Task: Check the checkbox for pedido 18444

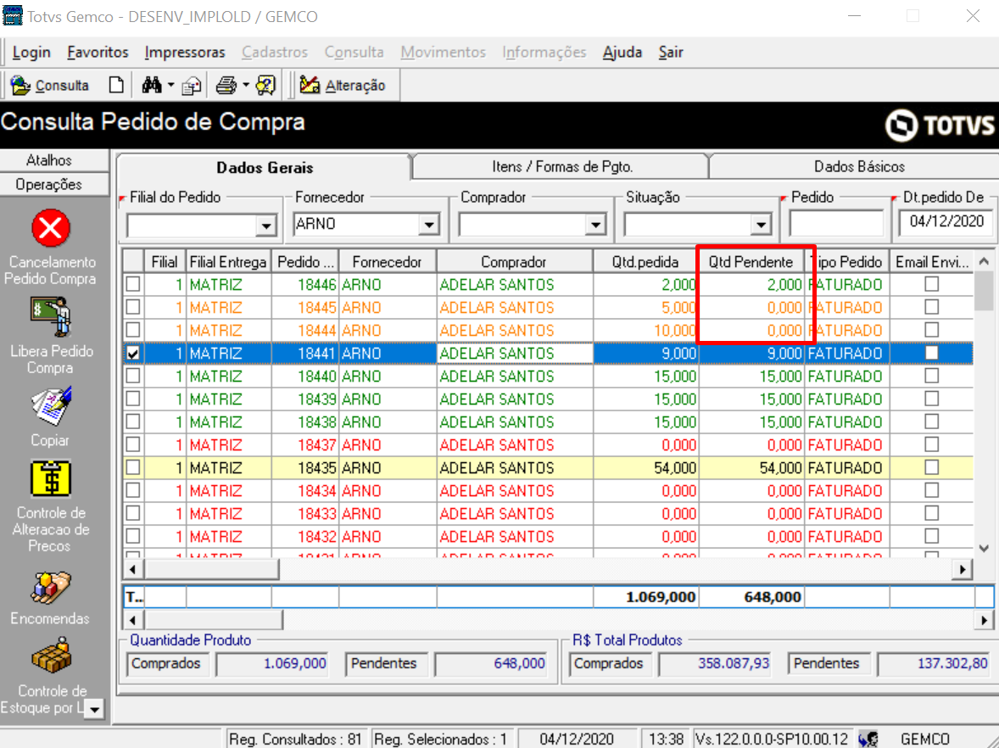Action: pos(133,330)
